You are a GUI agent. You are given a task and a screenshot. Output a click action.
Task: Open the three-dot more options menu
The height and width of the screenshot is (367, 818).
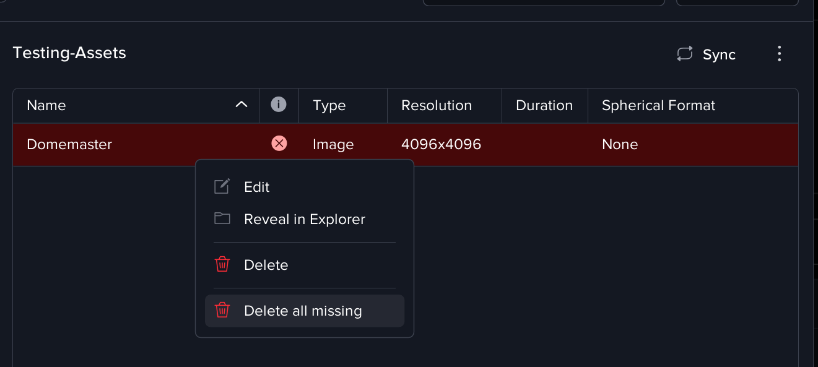(x=779, y=54)
